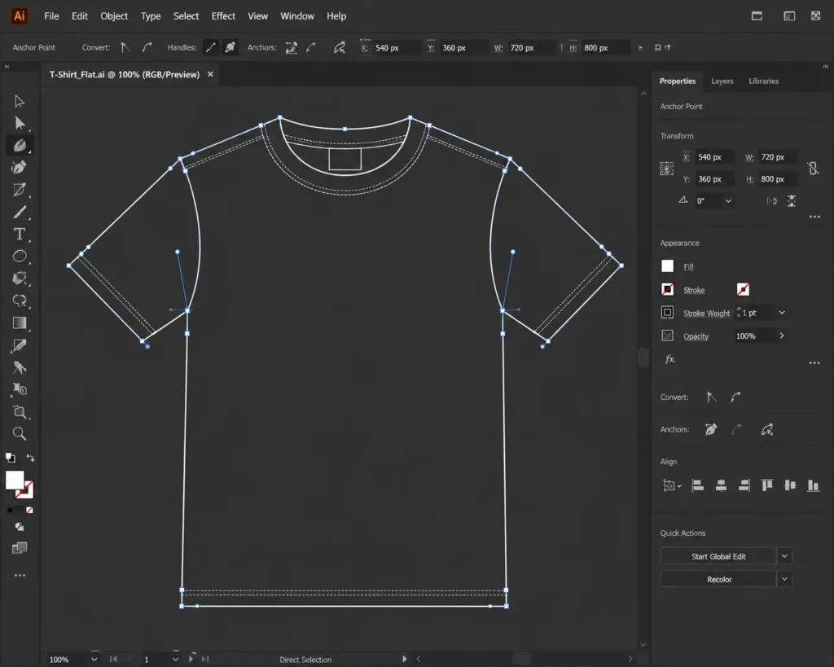Open zoom level dropdown at 100%
Screen dimensions: 834x667
coord(94,660)
